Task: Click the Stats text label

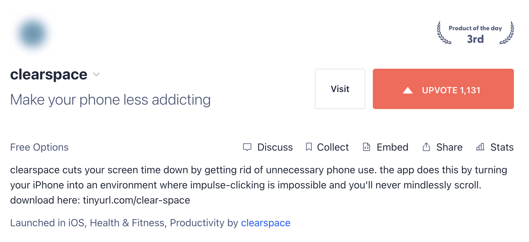Action: [x=502, y=147]
